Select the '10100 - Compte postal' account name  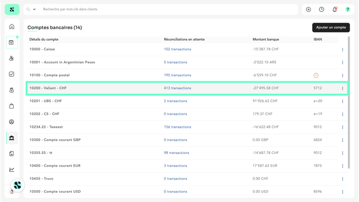point(50,75)
